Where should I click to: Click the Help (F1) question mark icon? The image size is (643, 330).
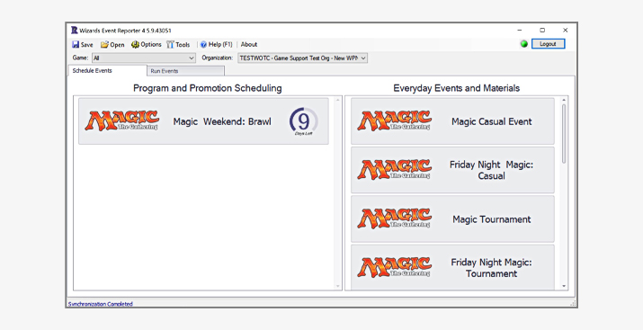(x=203, y=45)
